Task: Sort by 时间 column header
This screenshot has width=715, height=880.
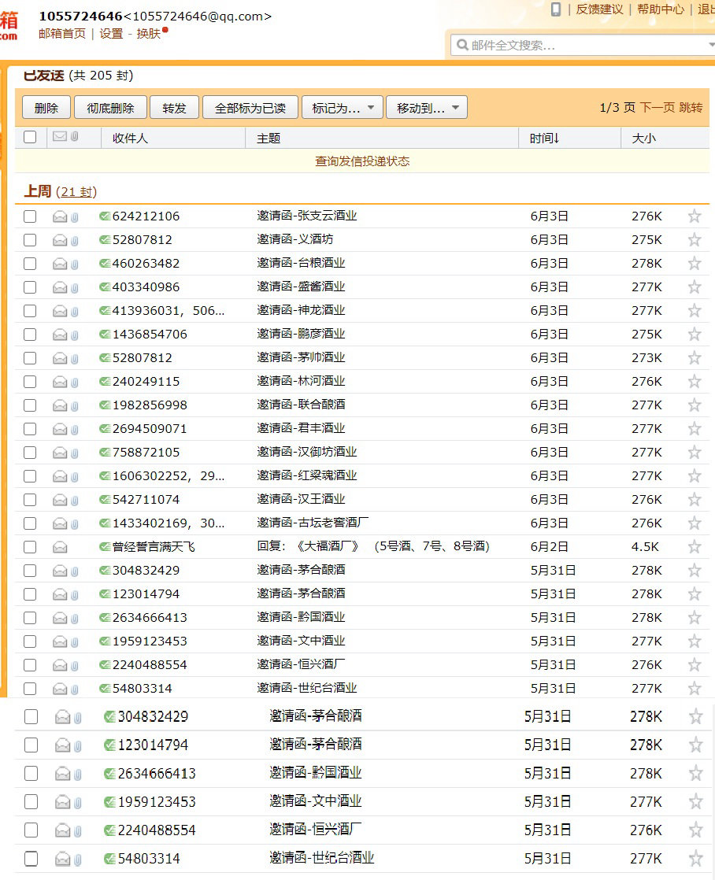Action: click(x=544, y=138)
